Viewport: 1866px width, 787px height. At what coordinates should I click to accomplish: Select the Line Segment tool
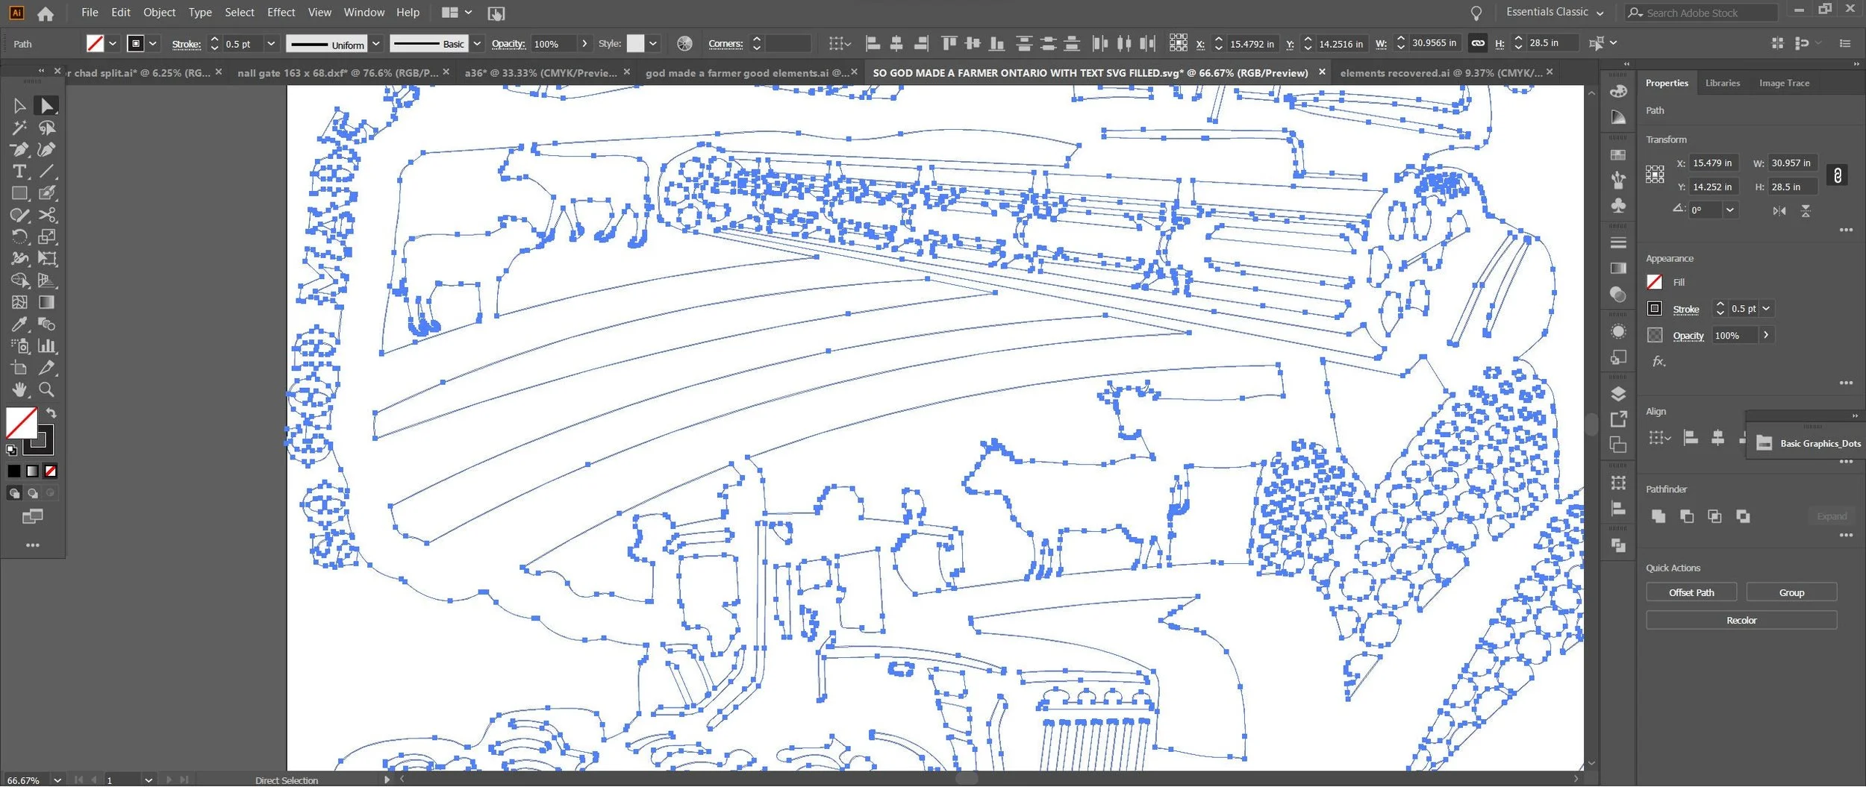coord(46,172)
